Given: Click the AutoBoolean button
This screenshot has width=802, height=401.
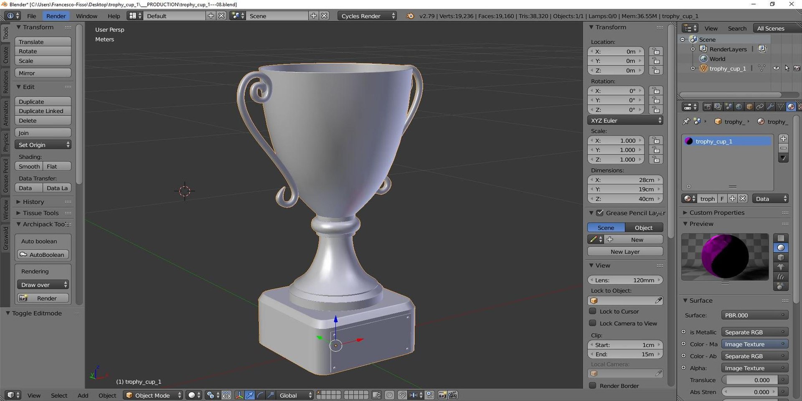Looking at the screenshot, I should tap(43, 254).
